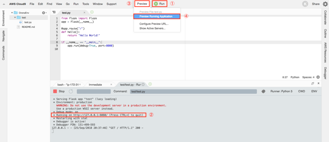This screenshot has height=142, width=329.
Task: Open the AWS Resources side panel
Action: coord(325,53)
